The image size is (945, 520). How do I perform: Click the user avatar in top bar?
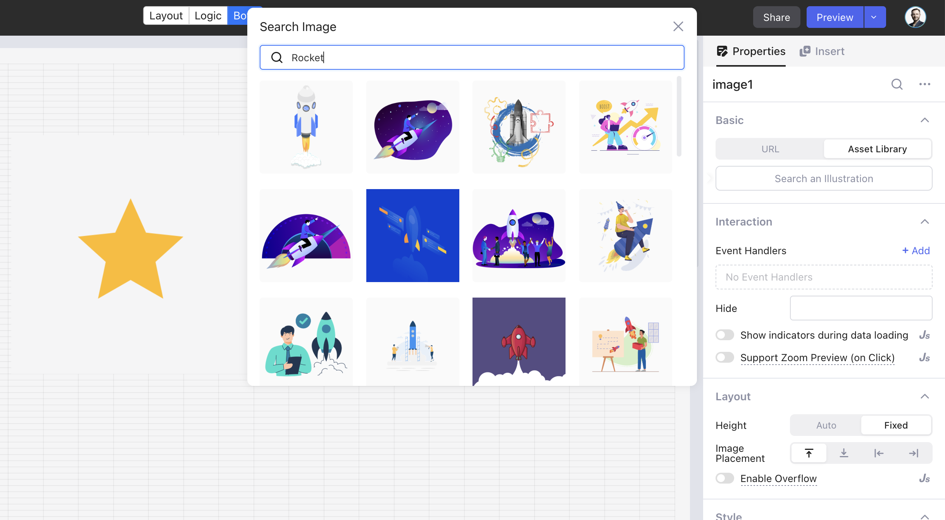click(x=915, y=17)
